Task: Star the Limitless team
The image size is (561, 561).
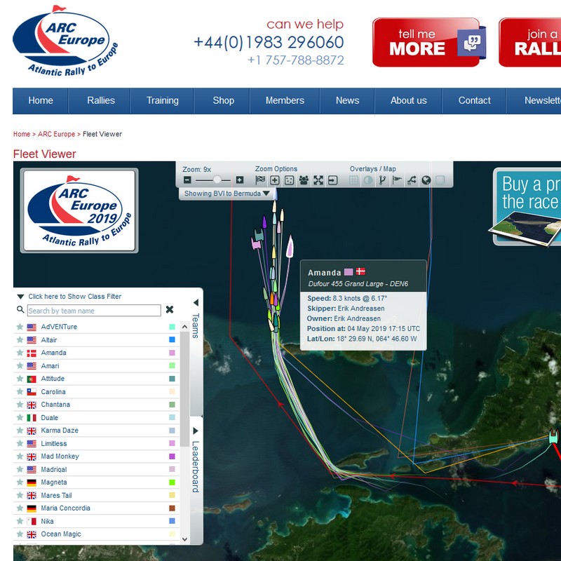Action: click(x=20, y=443)
